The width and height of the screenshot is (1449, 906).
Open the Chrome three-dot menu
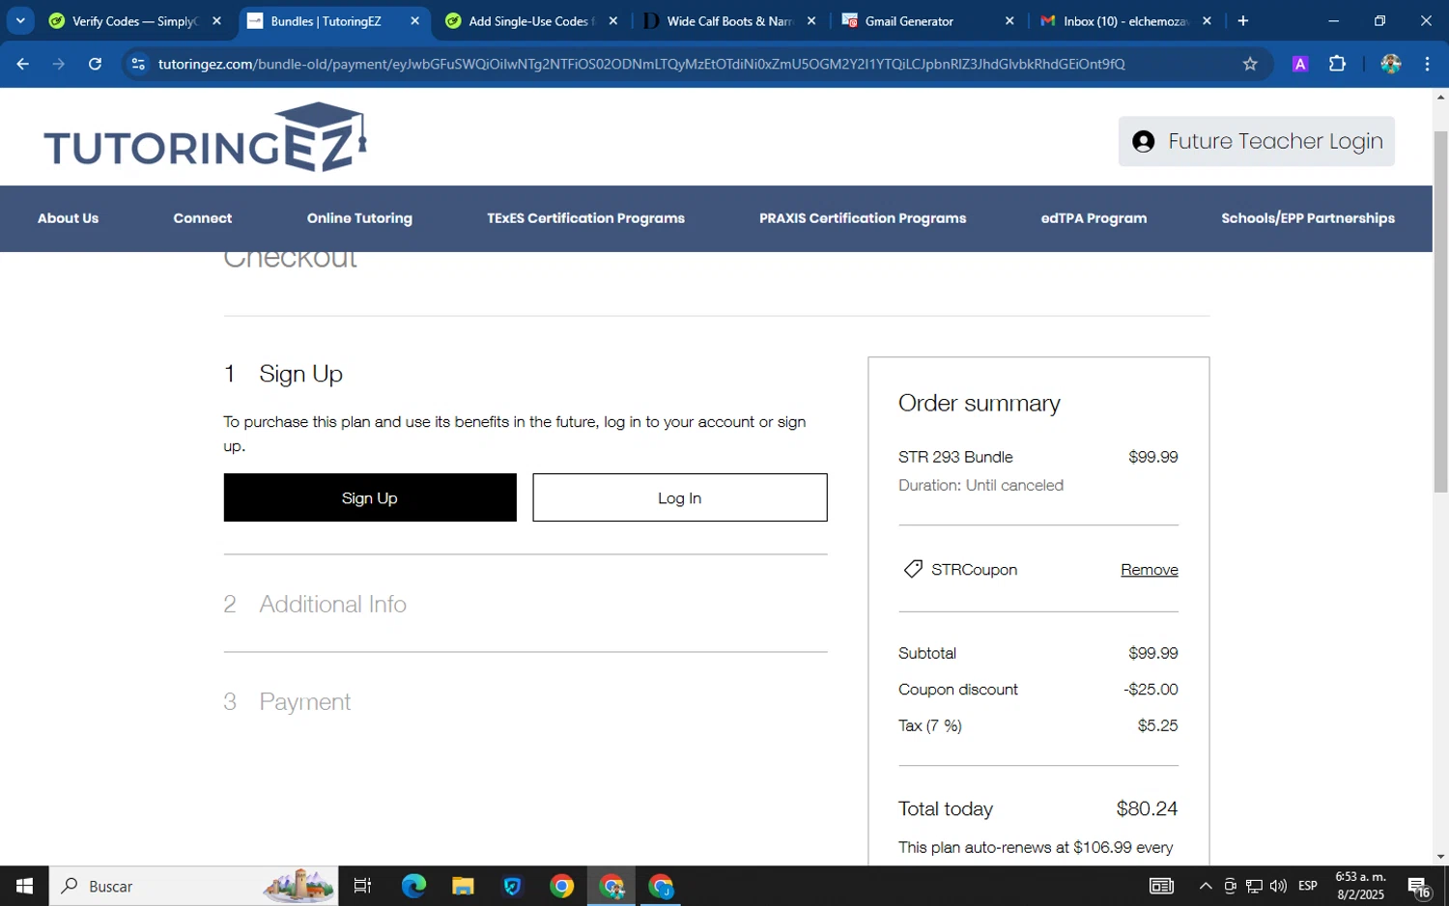pos(1427,64)
